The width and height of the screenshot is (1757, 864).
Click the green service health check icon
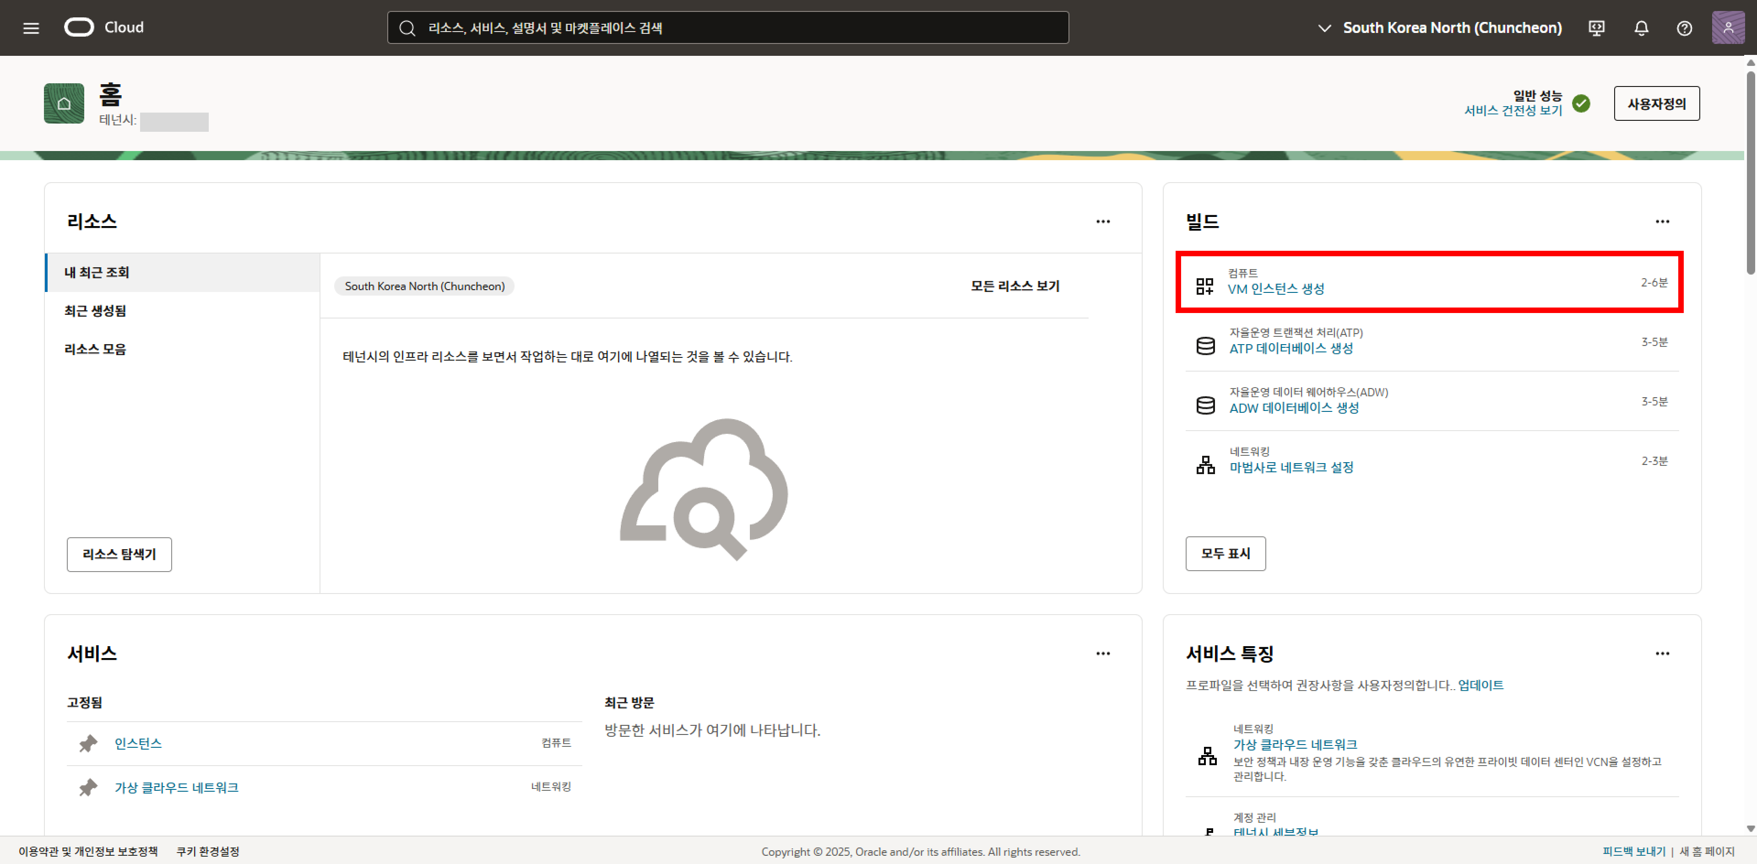point(1581,103)
